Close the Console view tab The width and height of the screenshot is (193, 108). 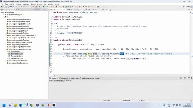(x=58, y=78)
